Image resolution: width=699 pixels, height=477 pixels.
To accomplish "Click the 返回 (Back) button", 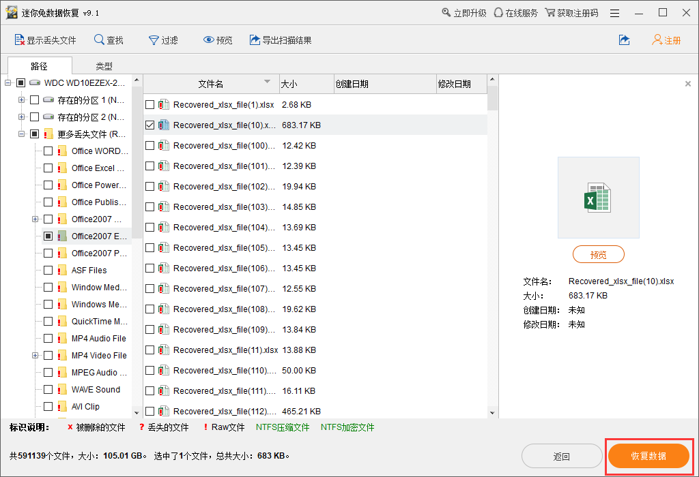I will pos(562,456).
